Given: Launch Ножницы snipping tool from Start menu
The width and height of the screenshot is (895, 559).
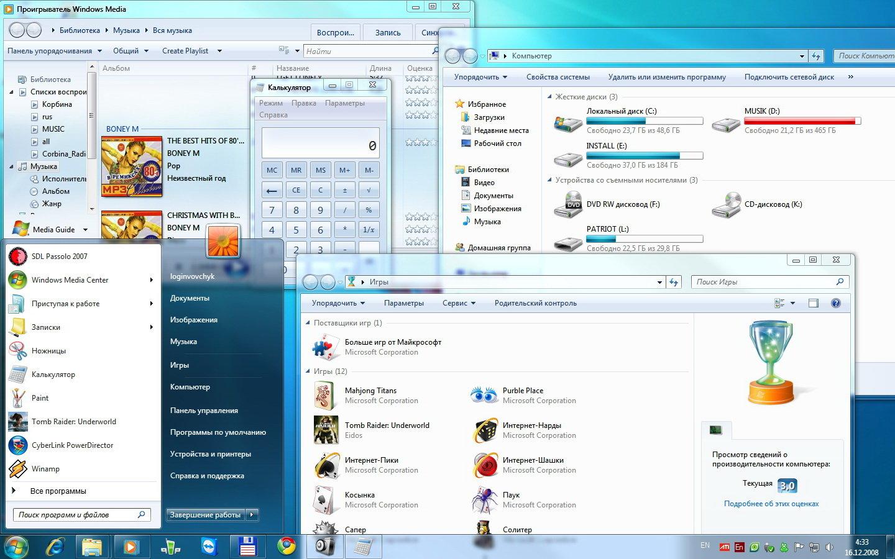Looking at the screenshot, I should (x=48, y=351).
